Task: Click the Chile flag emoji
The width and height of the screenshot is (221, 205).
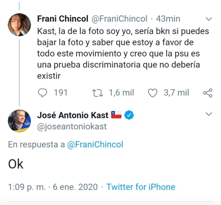Action: point(116,115)
